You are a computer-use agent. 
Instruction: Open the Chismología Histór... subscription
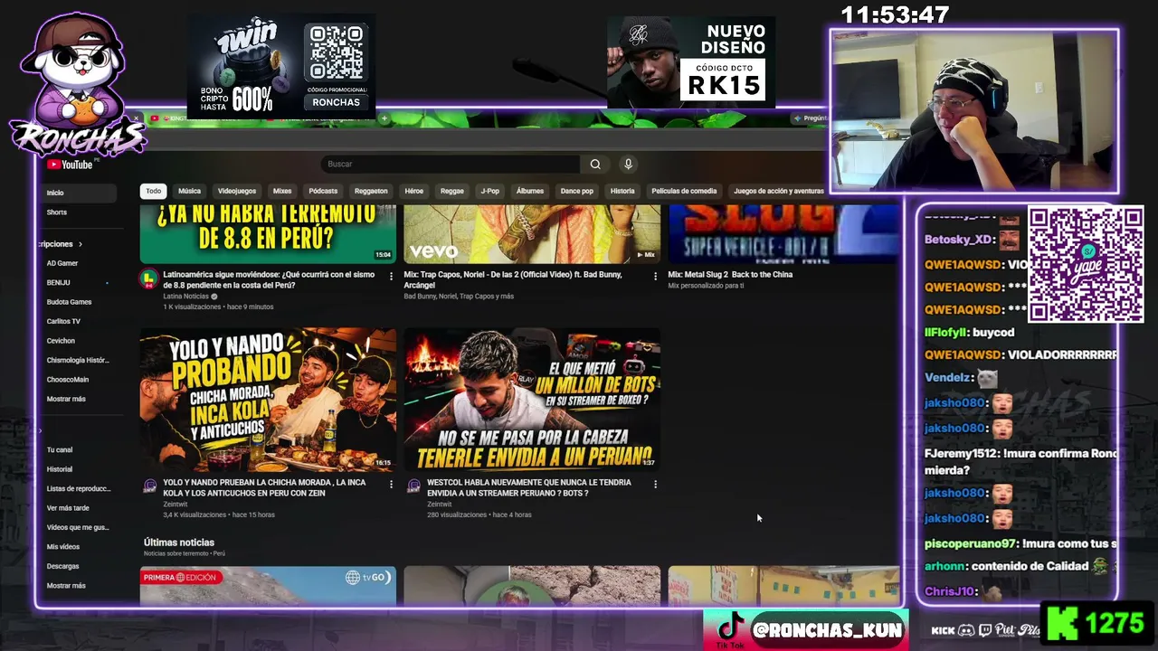pyautogui.click(x=77, y=360)
